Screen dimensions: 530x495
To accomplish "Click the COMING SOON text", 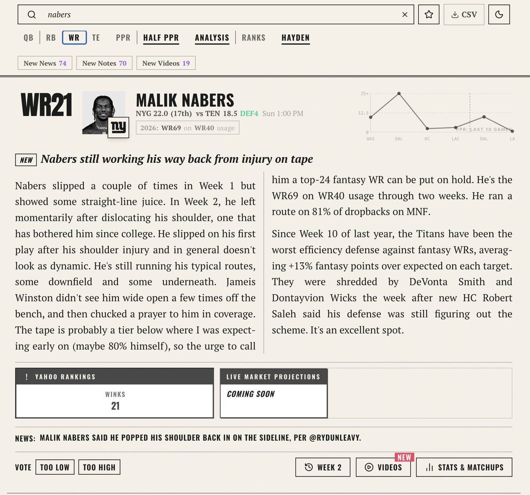I will tap(250, 394).
